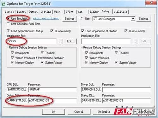Click the empty debugger Initialization File field

pyautogui.click(x=106, y=41)
